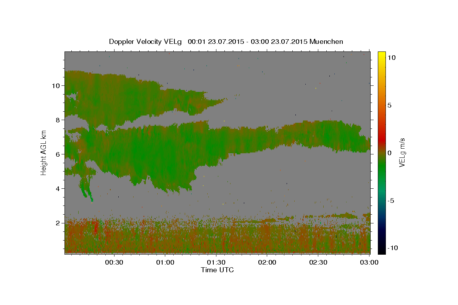This screenshot has height=305, width=458.
Task: Click the 'Height AGL km' axis label
Action: click(x=44, y=152)
